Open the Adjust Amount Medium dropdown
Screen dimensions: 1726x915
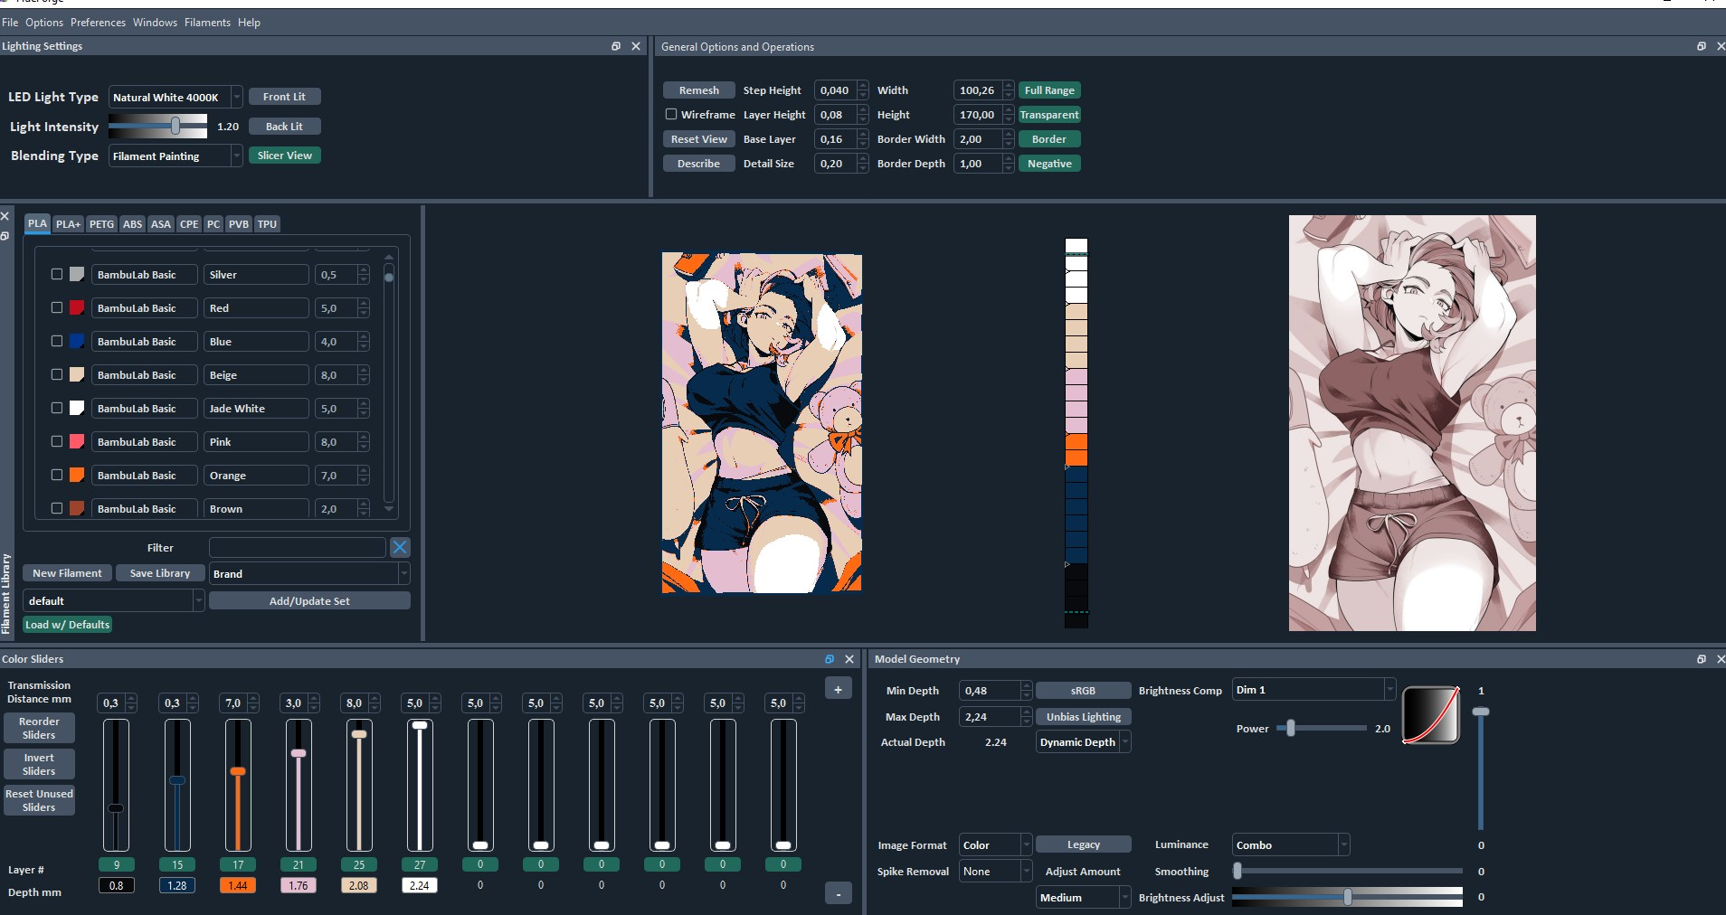1083,897
